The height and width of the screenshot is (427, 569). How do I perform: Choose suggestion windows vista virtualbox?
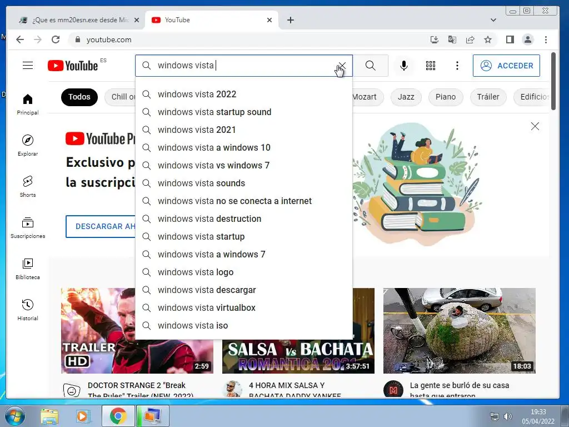click(x=244, y=308)
